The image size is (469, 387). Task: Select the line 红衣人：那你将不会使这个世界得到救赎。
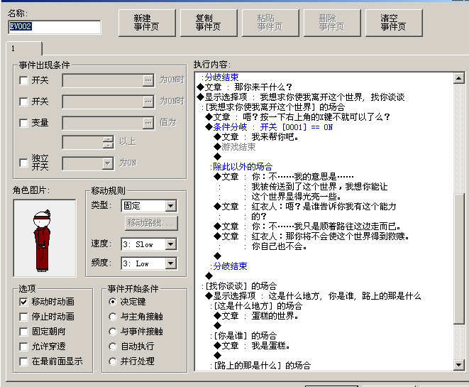pos(311,236)
